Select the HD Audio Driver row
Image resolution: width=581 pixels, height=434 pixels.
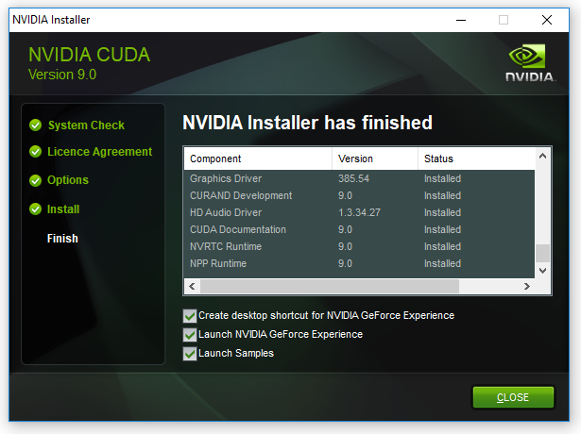tap(359, 212)
